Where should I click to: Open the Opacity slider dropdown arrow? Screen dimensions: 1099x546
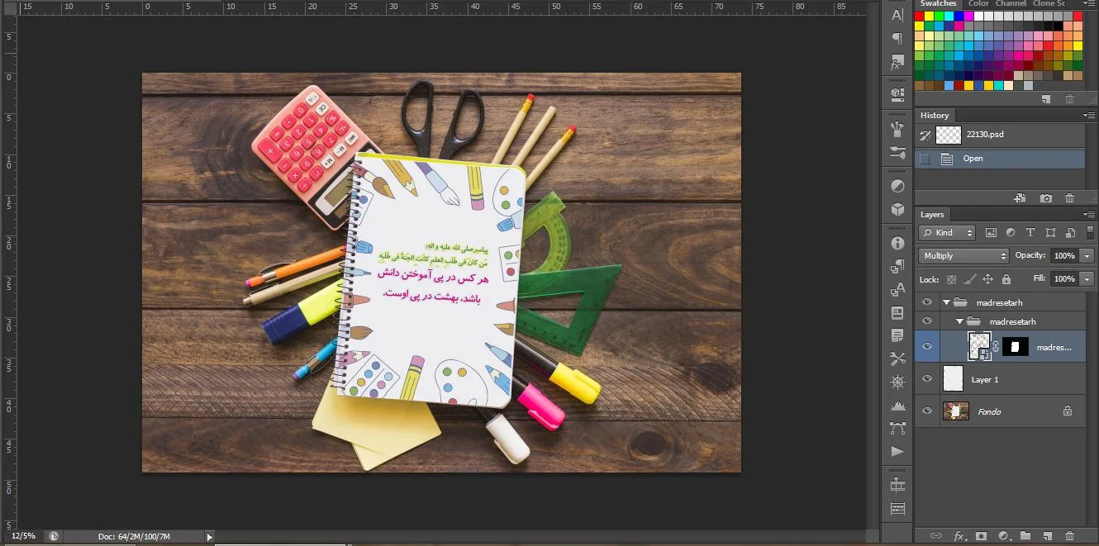tap(1087, 256)
